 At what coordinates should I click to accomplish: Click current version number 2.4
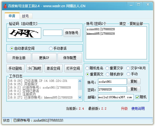(x=81, y=109)
